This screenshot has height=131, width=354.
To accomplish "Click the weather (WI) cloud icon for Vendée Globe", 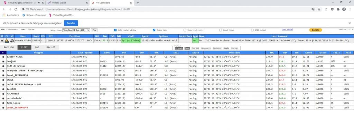I will click(x=12, y=41).
